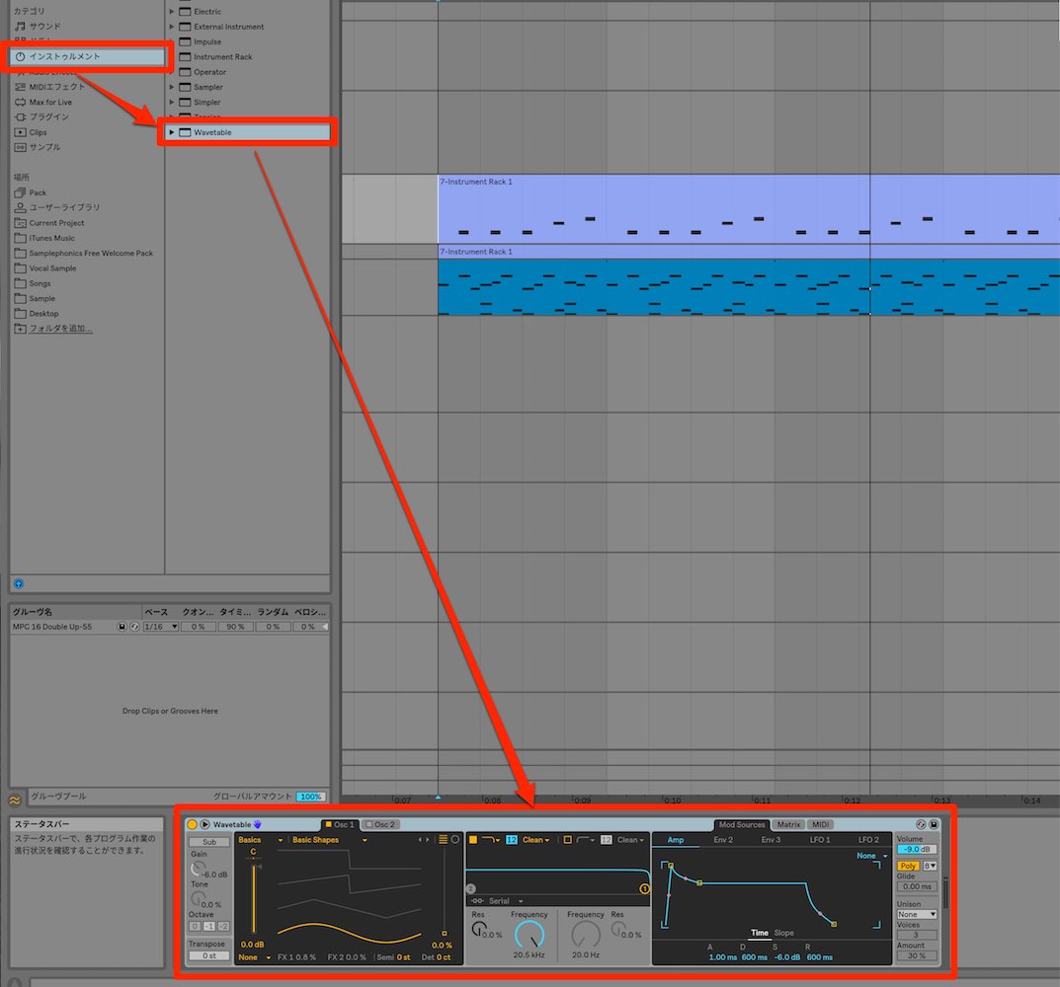Click the Time envelope view button
Image resolution: width=1060 pixels, height=987 pixels.
click(759, 933)
